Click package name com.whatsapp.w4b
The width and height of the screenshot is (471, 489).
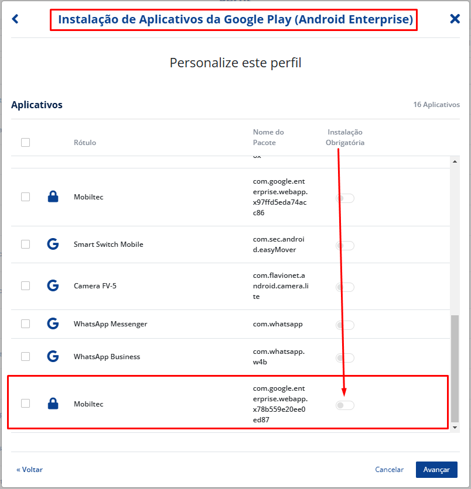click(x=279, y=356)
